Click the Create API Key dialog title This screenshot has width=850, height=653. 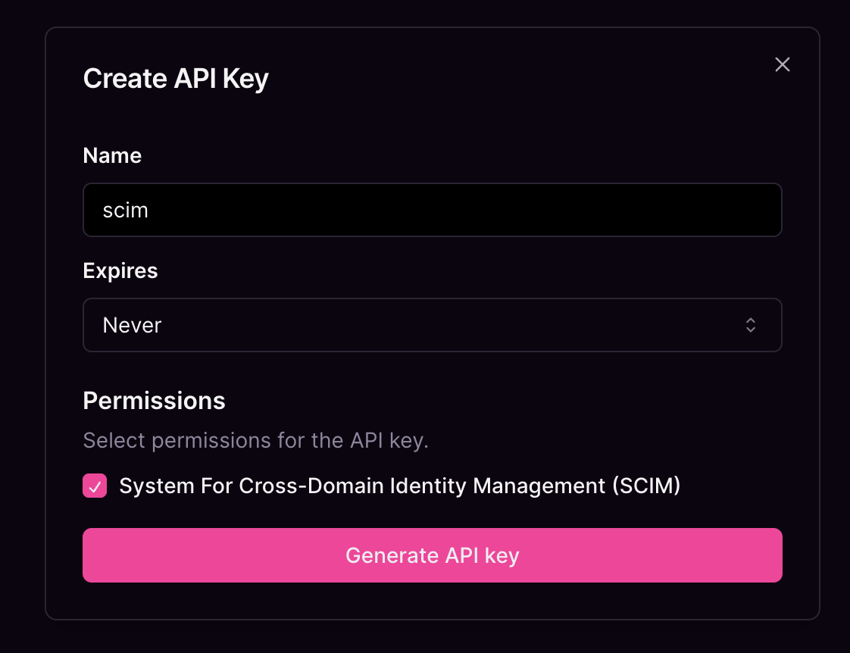[175, 78]
